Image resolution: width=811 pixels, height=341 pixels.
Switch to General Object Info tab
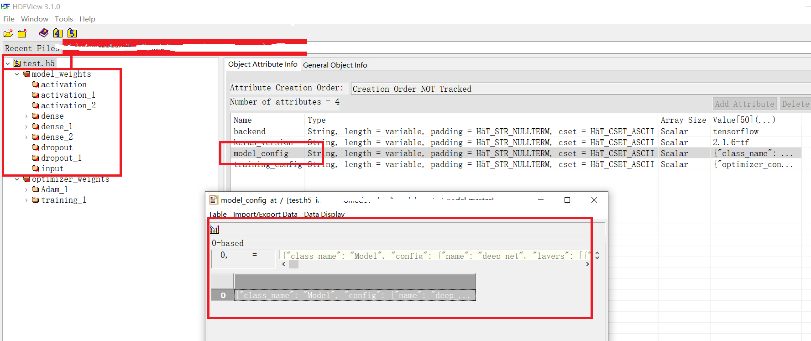click(x=335, y=65)
